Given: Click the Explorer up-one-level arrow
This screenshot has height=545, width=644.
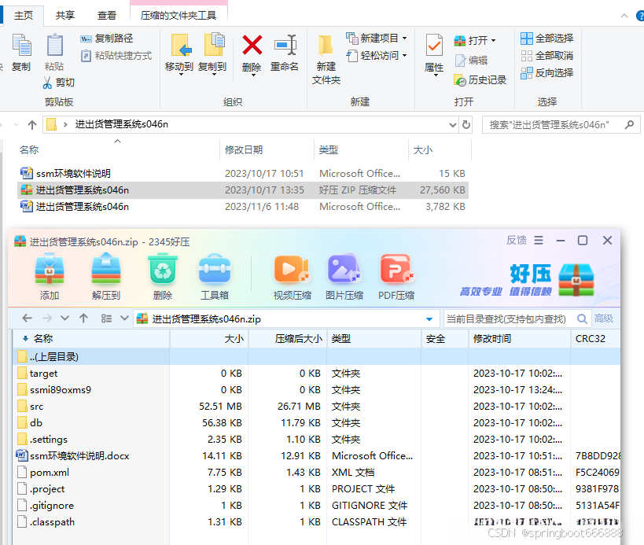Looking at the screenshot, I should 32,124.
